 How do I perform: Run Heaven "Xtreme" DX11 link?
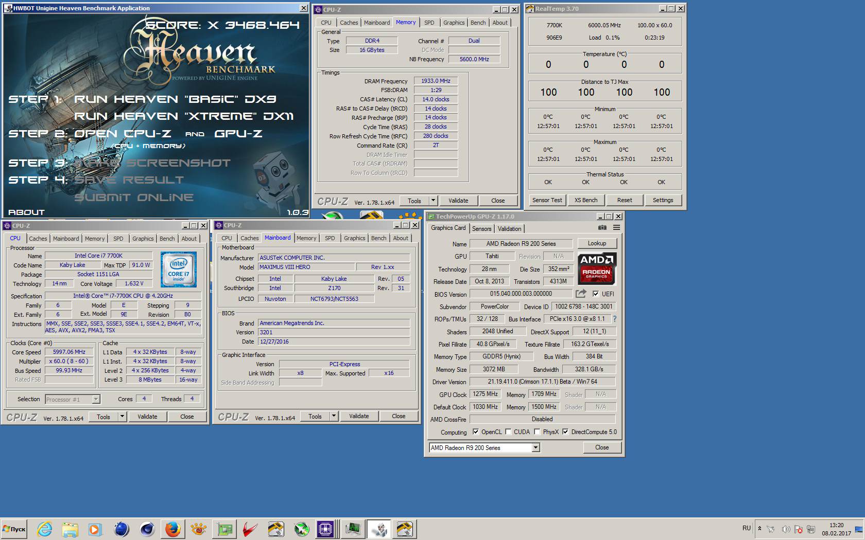click(184, 116)
